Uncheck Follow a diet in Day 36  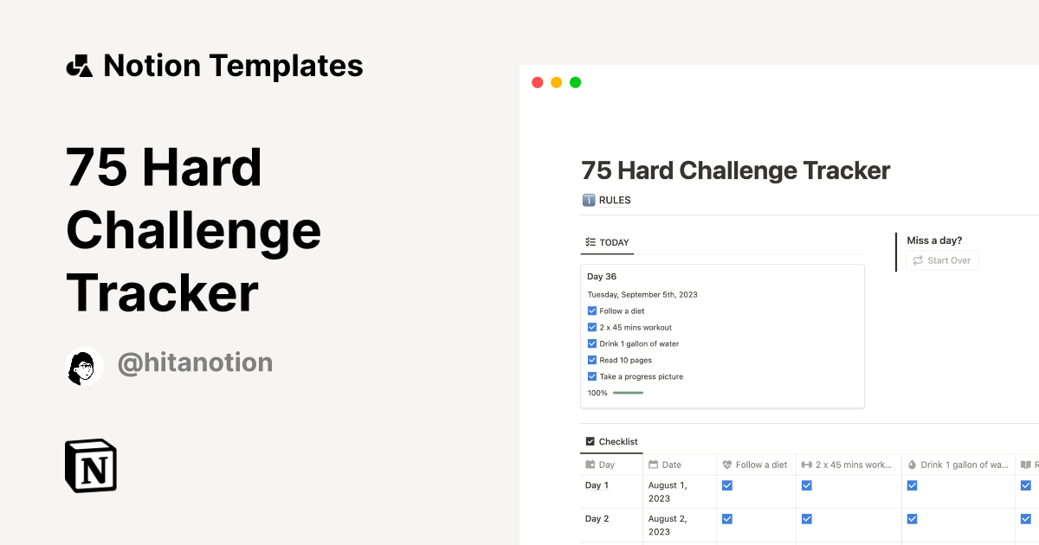coord(592,311)
